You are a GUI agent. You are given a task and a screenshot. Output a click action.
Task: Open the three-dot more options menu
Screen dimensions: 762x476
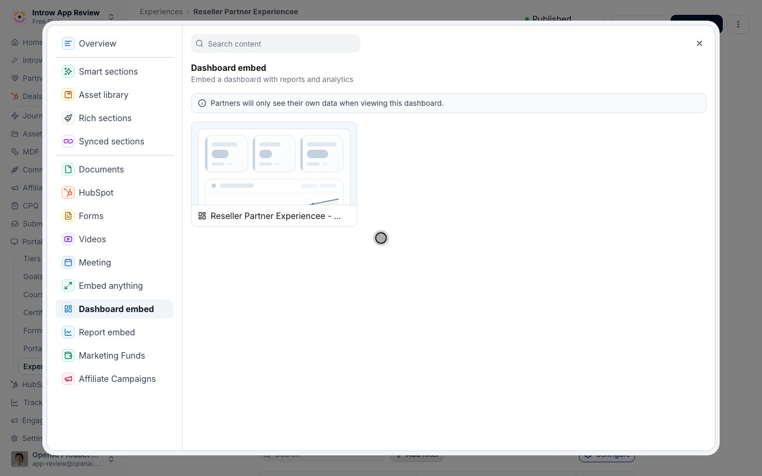[x=738, y=24]
